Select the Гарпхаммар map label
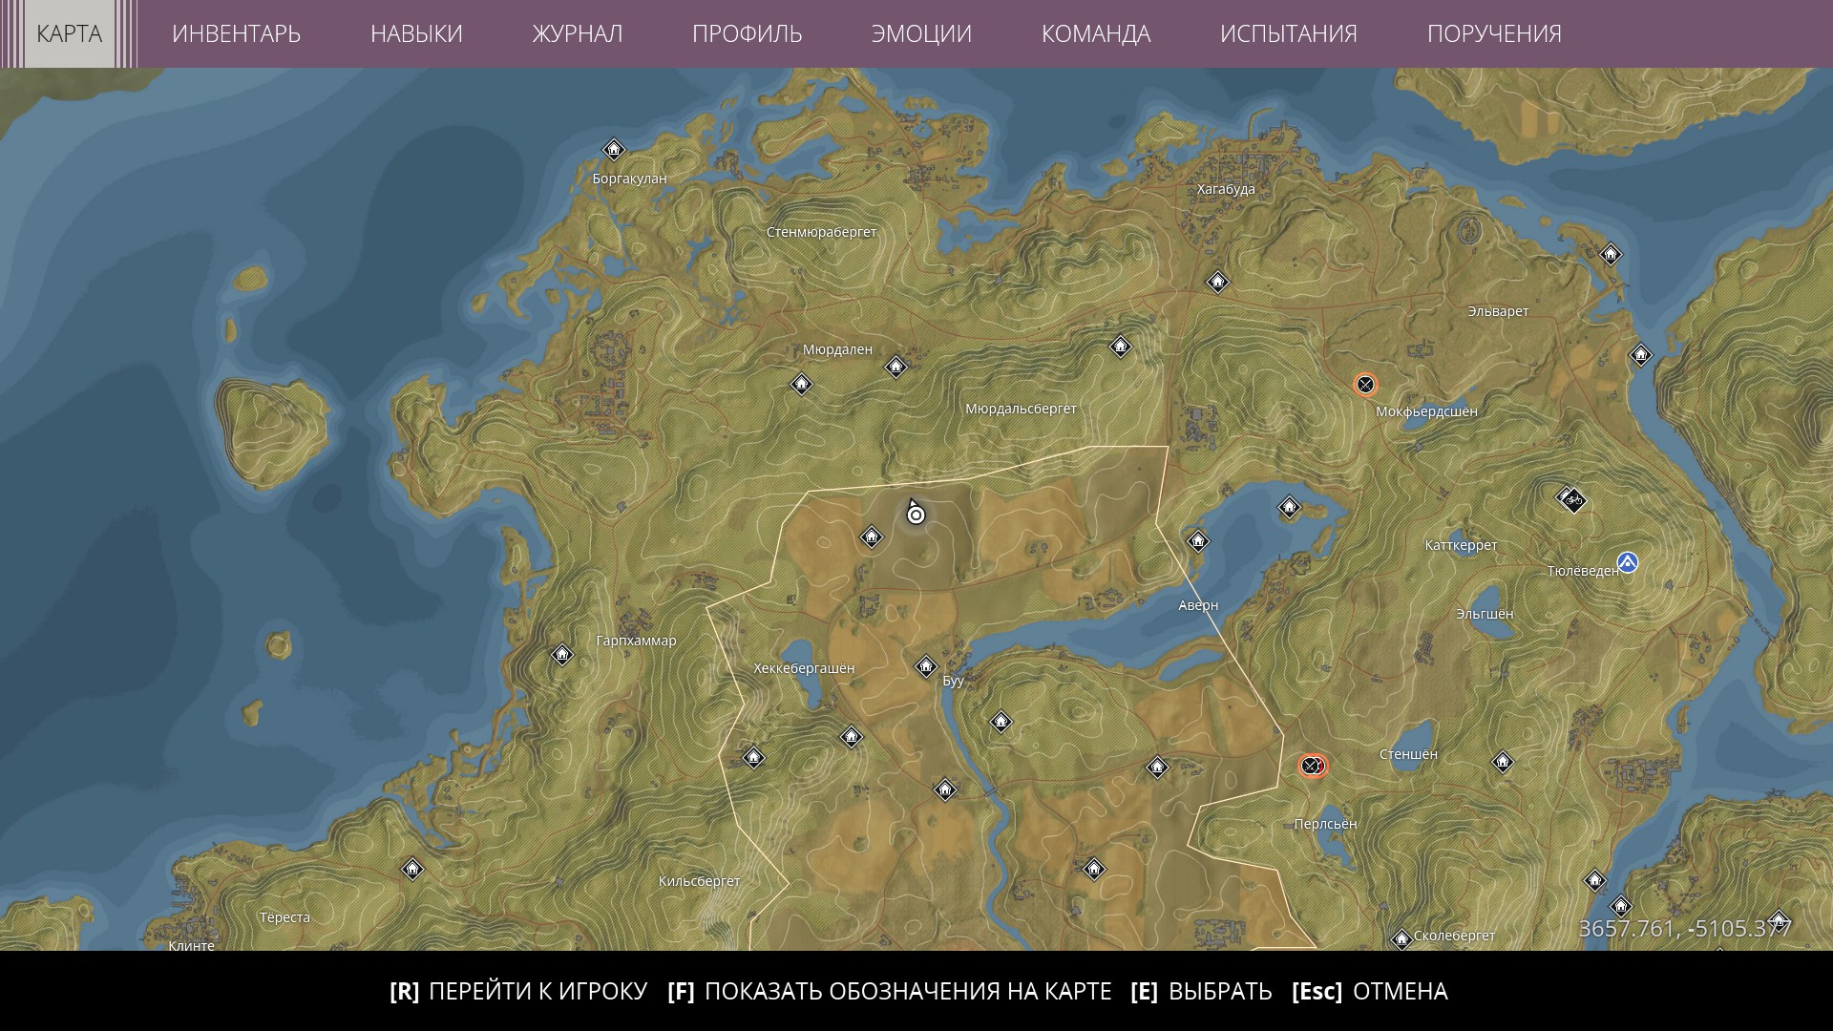Screen dimensions: 1833x1031 tap(636, 641)
